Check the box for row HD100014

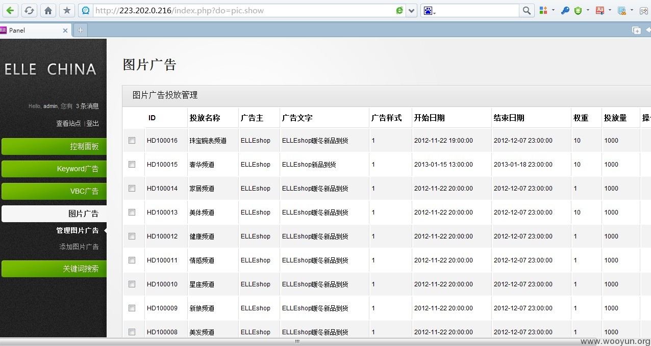pyautogui.click(x=132, y=188)
